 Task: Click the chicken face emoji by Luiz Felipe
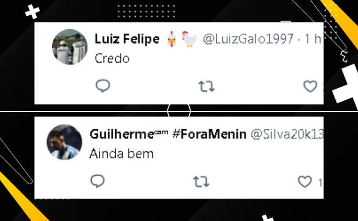click(x=172, y=39)
